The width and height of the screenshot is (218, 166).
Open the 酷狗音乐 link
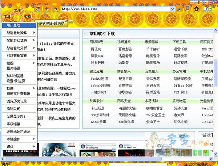pos(153,56)
